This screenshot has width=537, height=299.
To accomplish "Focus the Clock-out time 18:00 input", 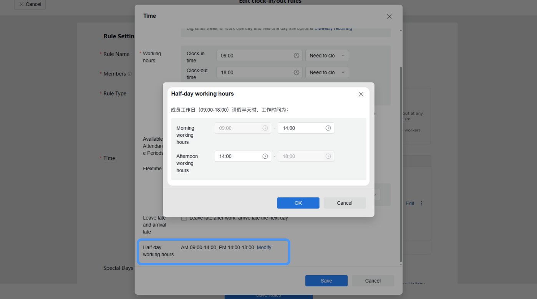I will point(259,72).
